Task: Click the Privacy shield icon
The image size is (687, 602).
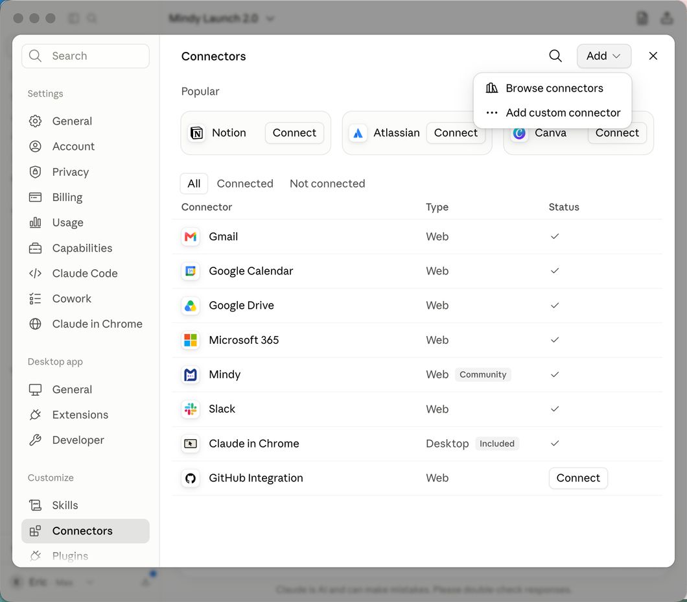Action: coord(35,172)
